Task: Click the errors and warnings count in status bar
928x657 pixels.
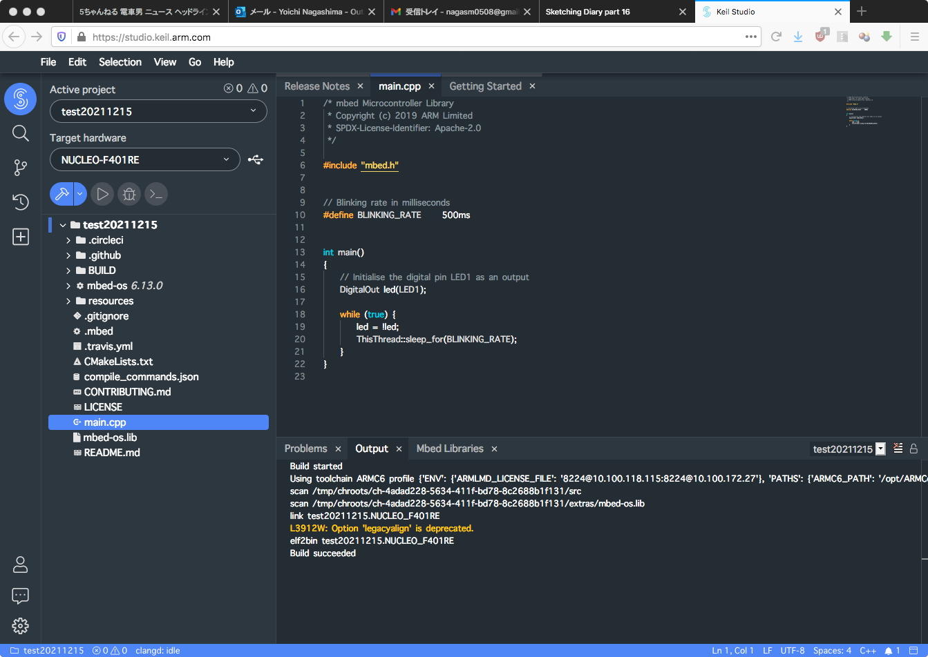Action: (110, 651)
